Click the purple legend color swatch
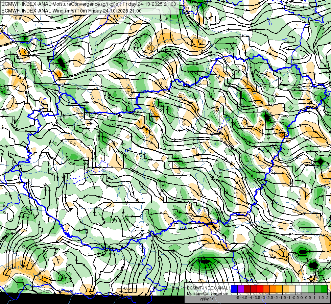Viewport: 331px width, 304px height. (241, 289)
